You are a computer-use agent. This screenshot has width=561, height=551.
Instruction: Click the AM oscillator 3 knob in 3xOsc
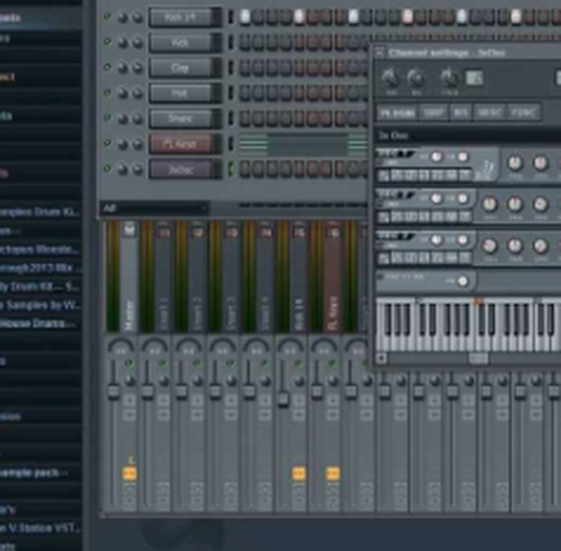[463, 281]
